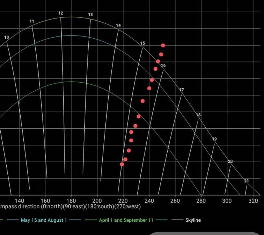Click the hour 15 marker label
Viewport: 264px width, 235px height.
click(x=142, y=43)
